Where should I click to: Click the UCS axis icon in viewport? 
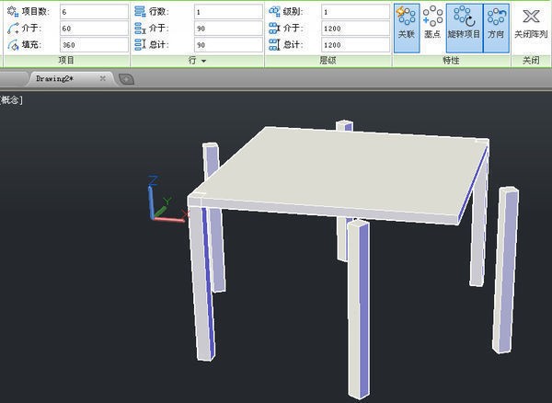[161, 201]
